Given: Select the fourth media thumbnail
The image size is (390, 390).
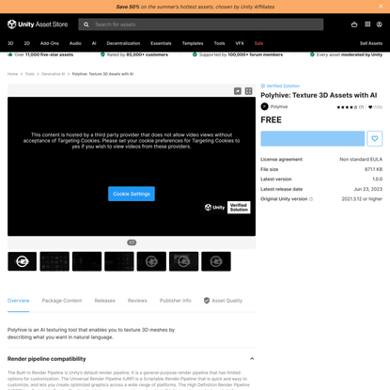Looking at the screenshot, I should 119,261.
